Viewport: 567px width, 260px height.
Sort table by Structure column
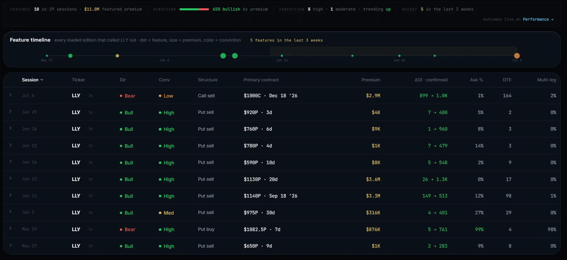208,80
